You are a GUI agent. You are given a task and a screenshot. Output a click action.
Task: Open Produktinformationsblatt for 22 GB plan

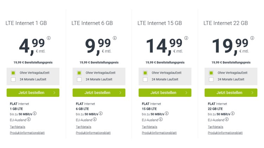click(225, 133)
